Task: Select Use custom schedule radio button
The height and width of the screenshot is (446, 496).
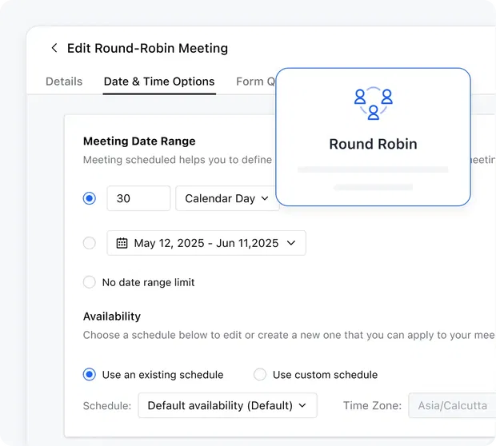Action: coord(260,375)
